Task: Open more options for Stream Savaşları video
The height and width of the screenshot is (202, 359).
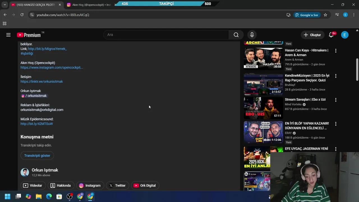Action: click(336, 100)
